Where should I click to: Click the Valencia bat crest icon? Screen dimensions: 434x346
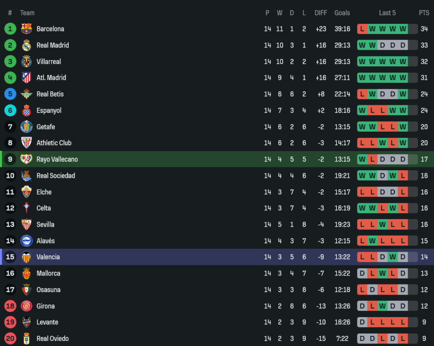pos(26,257)
